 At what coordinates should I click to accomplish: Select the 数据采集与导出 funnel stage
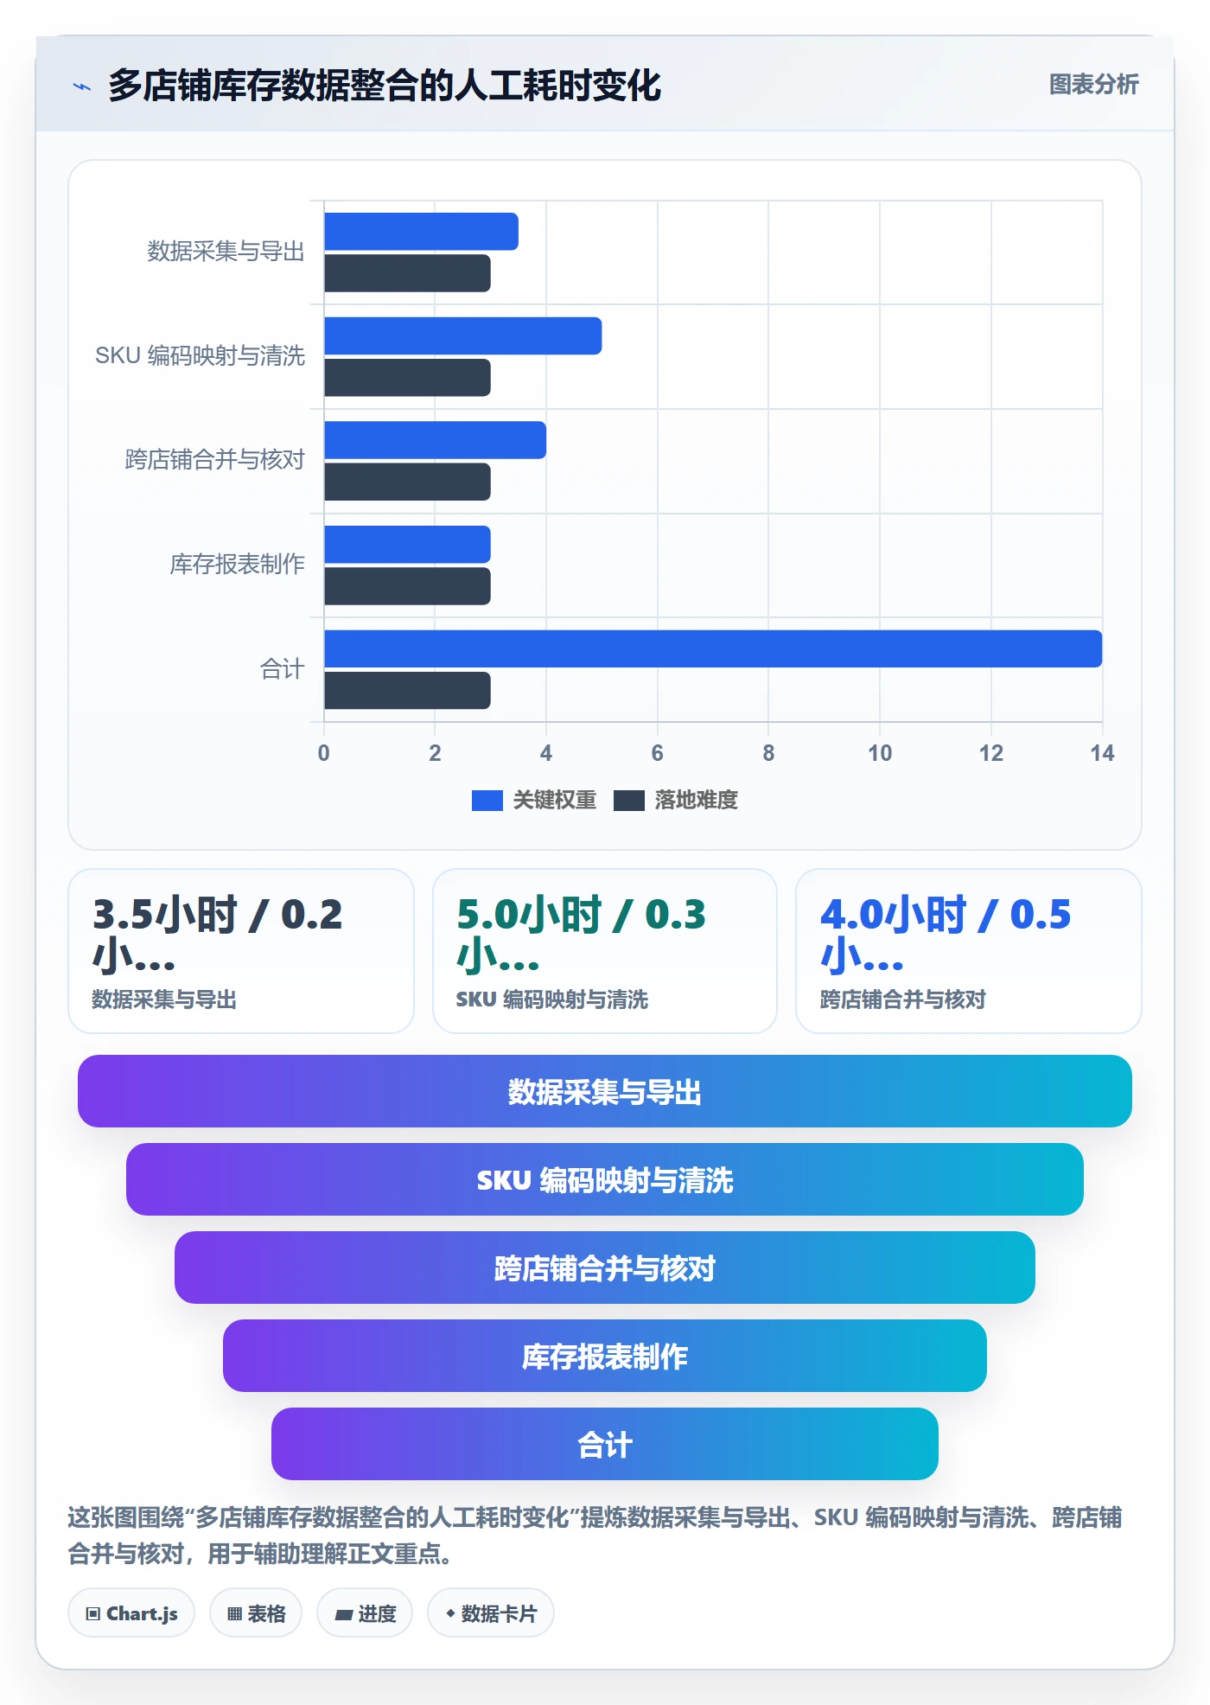[605, 1091]
